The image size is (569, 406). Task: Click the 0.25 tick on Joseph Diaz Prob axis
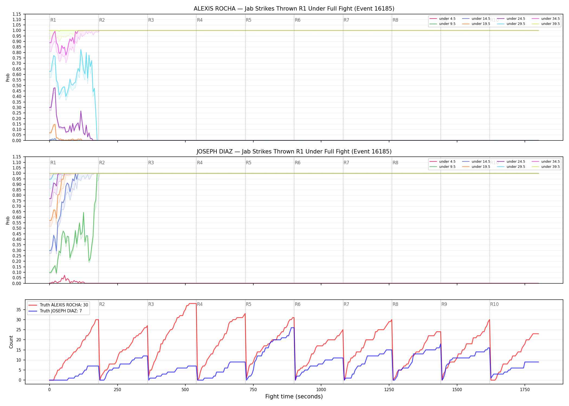17,256
